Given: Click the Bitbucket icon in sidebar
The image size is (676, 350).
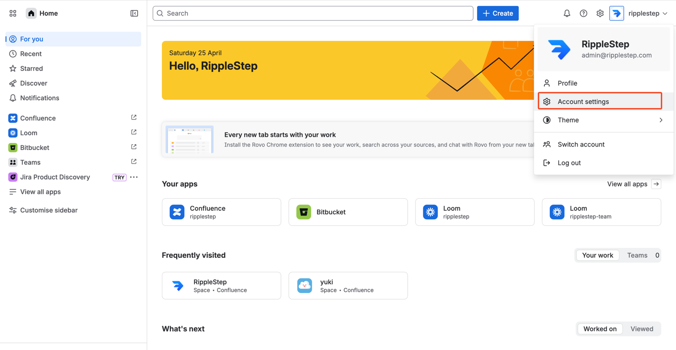Looking at the screenshot, I should pos(13,148).
